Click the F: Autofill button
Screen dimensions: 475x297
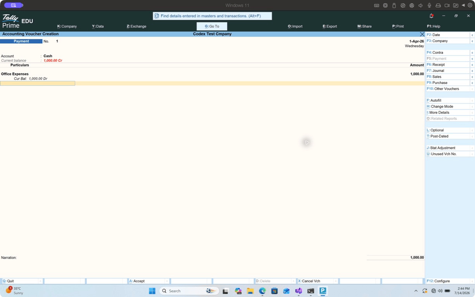tap(448, 101)
